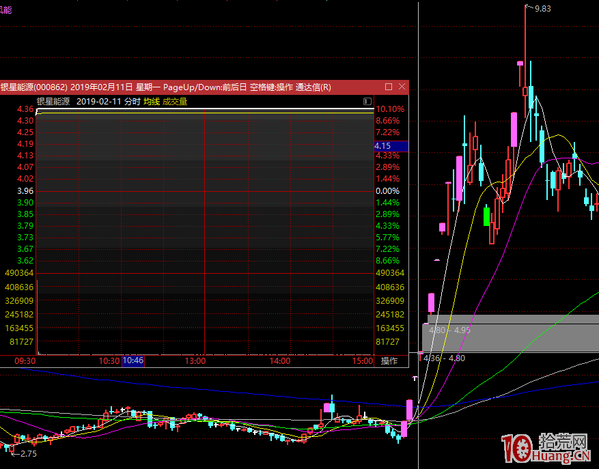Toggle the 成交量 volume legend
This screenshot has height=469, width=599.
pyautogui.click(x=175, y=102)
